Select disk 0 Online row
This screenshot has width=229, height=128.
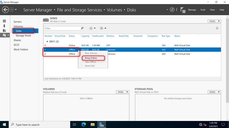tap(132, 46)
